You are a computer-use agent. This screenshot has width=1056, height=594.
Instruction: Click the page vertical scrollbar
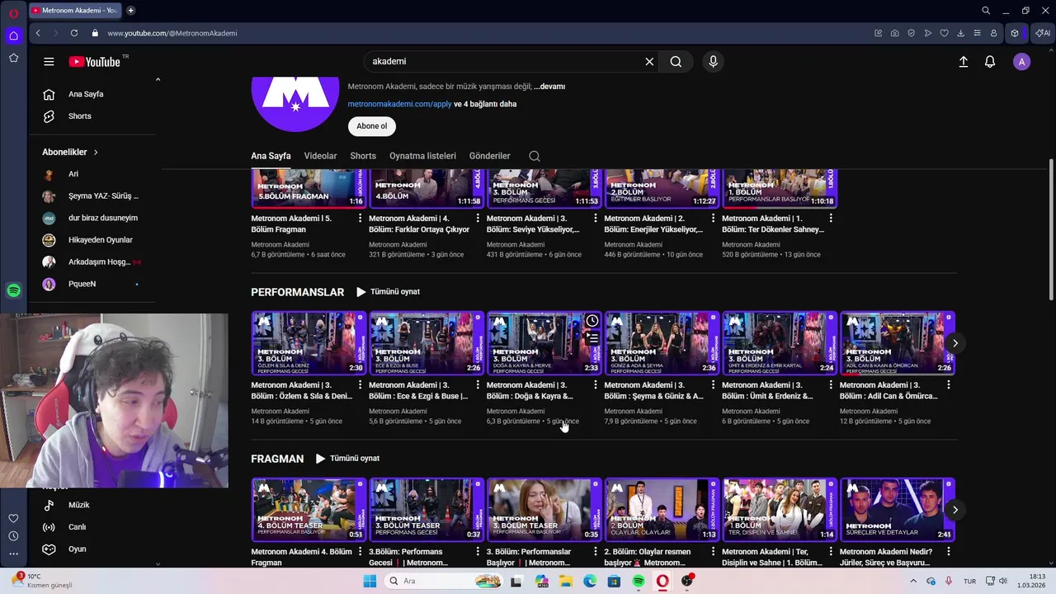click(1051, 231)
